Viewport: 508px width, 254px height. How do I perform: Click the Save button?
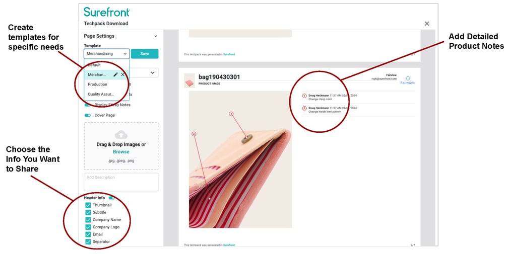pos(145,54)
